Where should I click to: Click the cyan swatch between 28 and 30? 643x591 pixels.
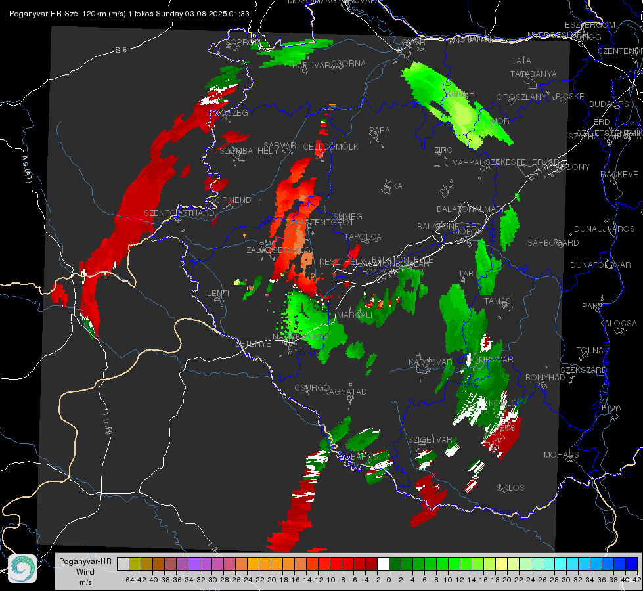561,563
